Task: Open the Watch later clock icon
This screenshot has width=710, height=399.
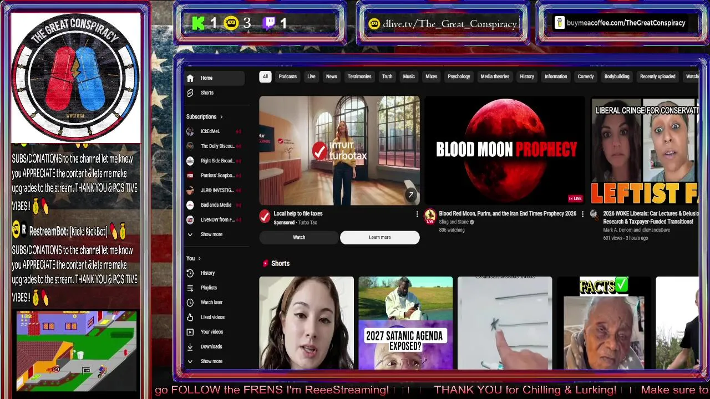Action: [190, 303]
